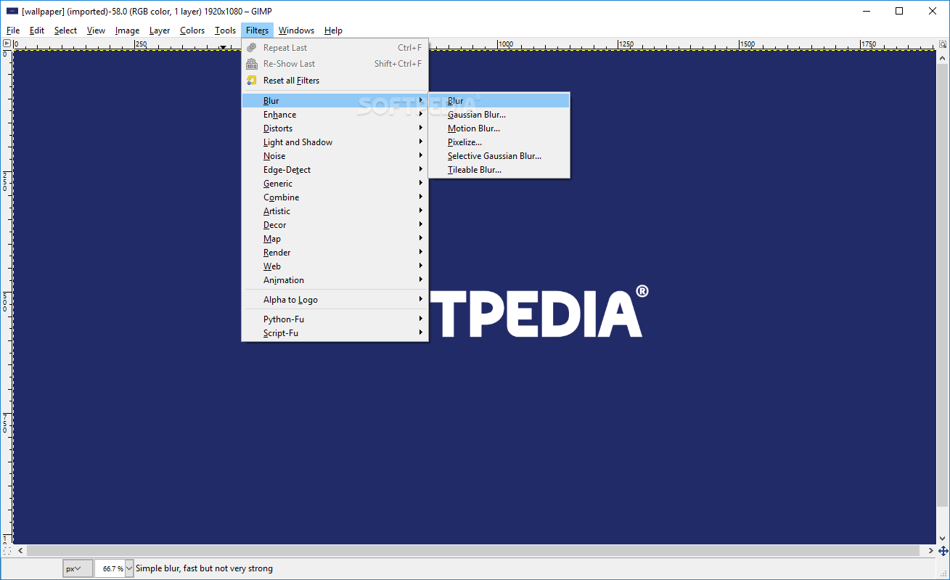The image size is (950, 580).
Task: Open the Pixelize filter dialog
Action: point(499,142)
